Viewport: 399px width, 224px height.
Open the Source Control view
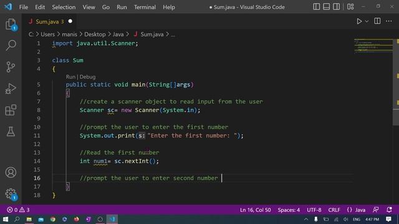11,67
